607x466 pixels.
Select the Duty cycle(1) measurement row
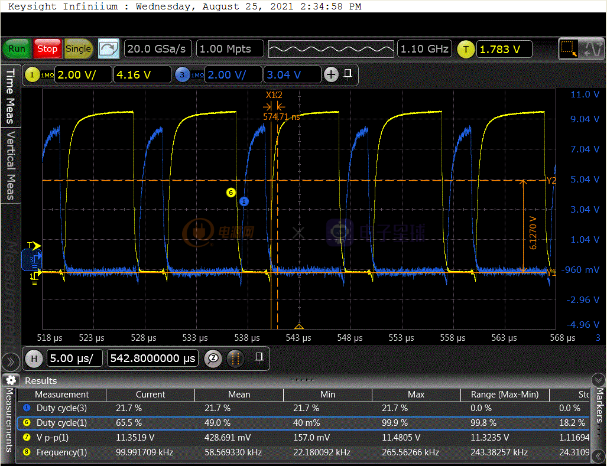tap(61, 423)
